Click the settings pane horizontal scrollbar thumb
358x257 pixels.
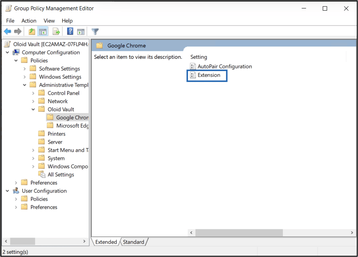tap(239, 233)
